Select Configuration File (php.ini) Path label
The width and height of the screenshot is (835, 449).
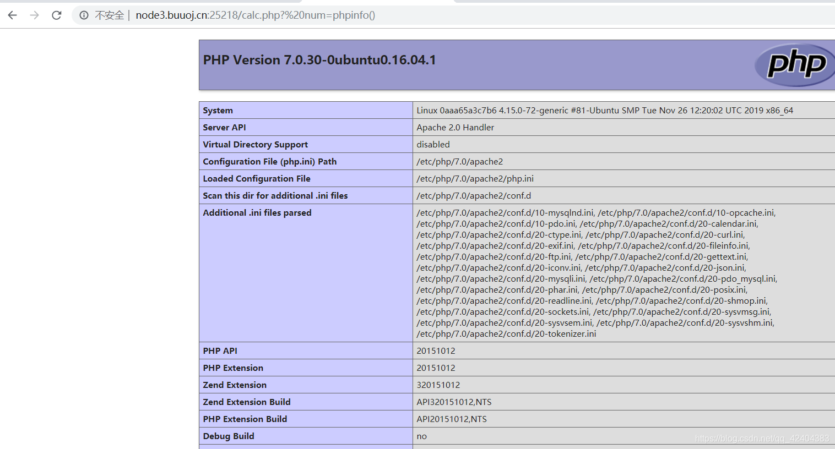(269, 162)
